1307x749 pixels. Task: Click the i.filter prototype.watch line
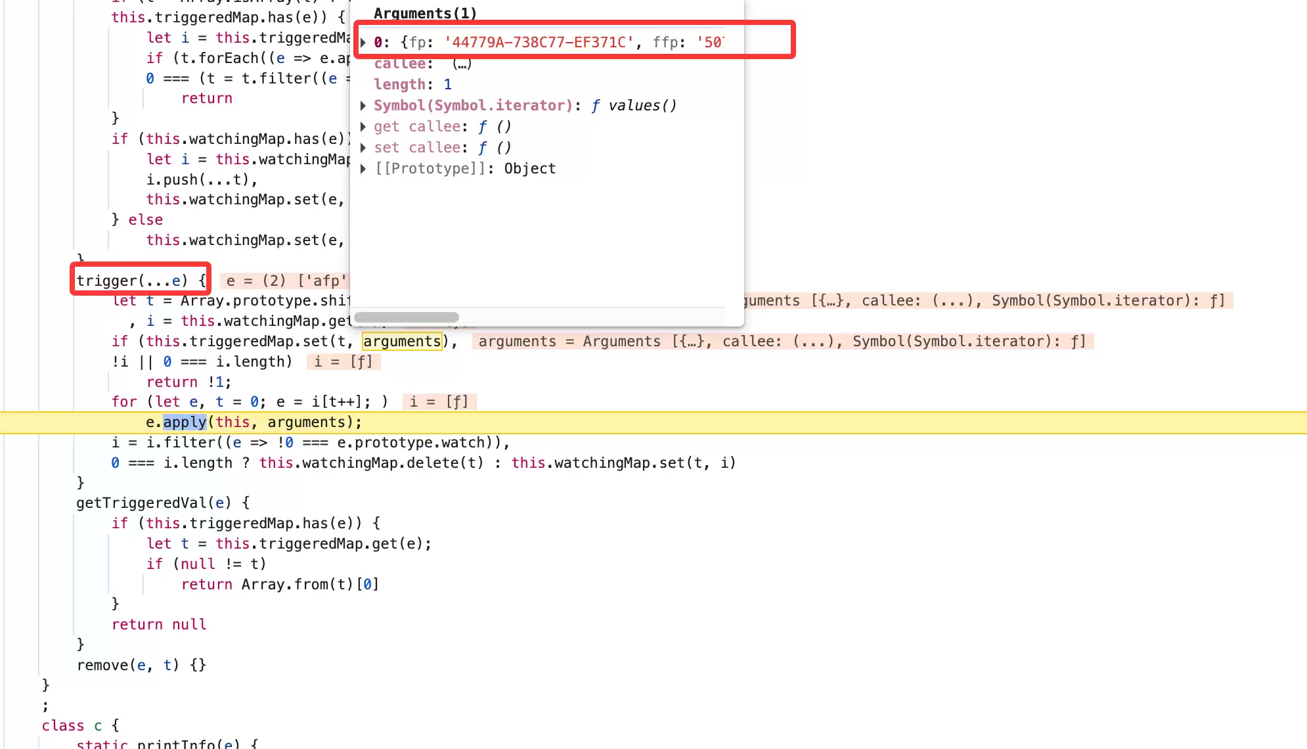311,443
